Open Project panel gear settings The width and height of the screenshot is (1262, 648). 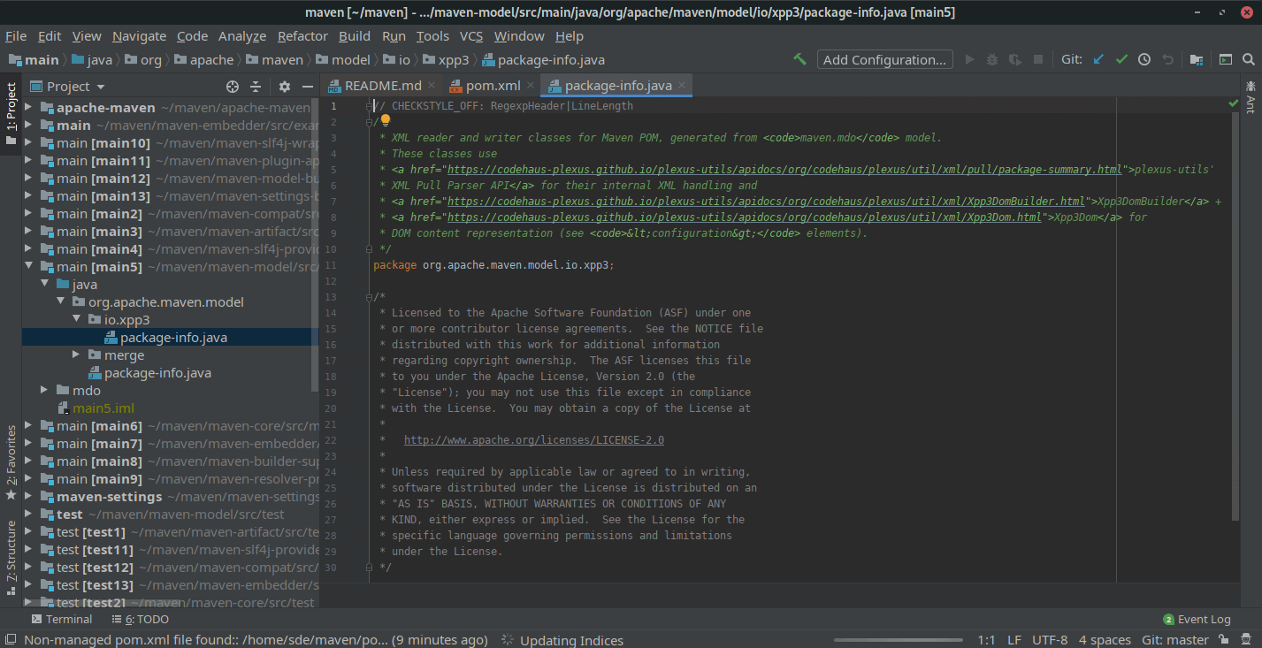(284, 87)
